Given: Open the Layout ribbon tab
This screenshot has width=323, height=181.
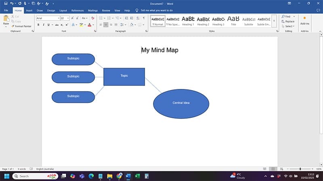Looking at the screenshot, I should 63,10.
